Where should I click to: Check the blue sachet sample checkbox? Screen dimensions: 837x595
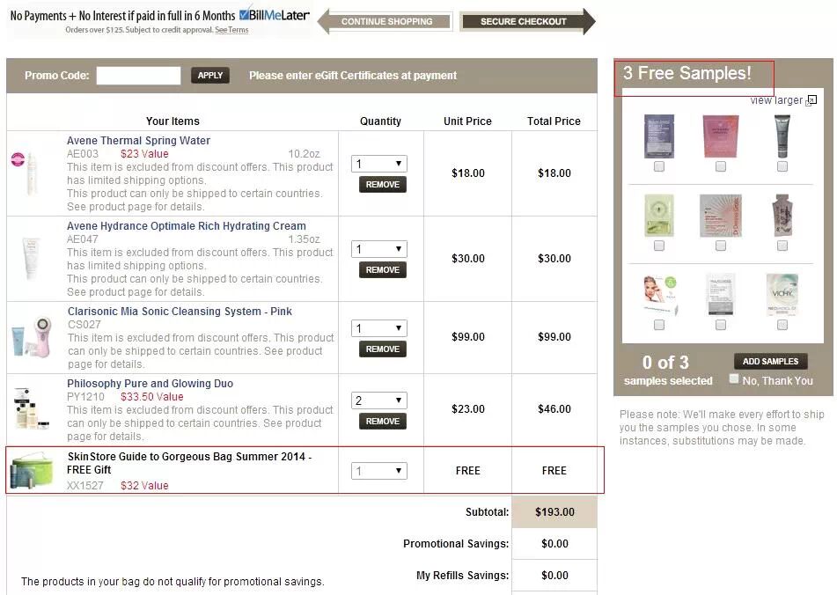(659, 166)
